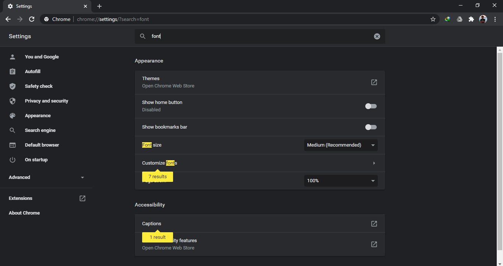The height and width of the screenshot is (266, 503).
Task: Open the Extensions puzzle icon
Action: tap(471, 19)
